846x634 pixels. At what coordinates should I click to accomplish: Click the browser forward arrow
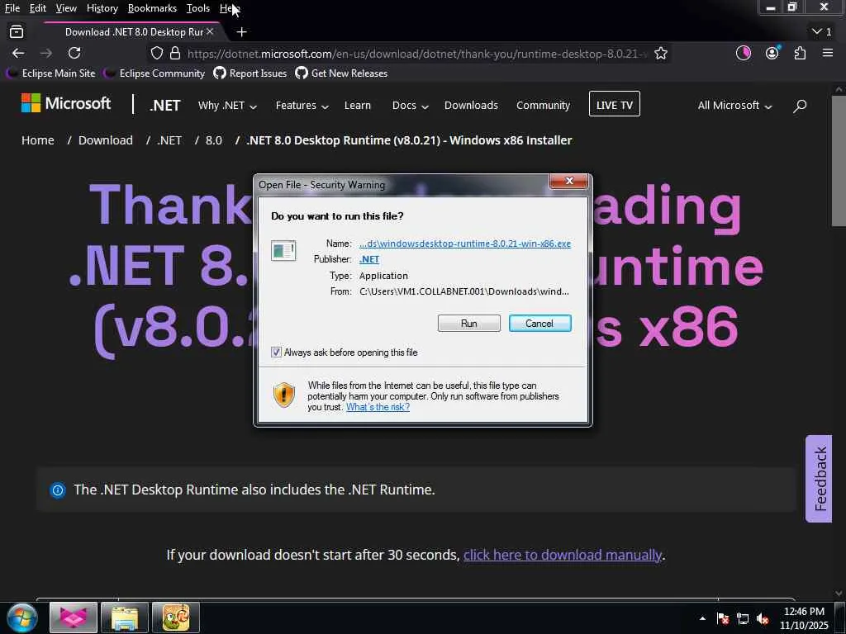46,53
